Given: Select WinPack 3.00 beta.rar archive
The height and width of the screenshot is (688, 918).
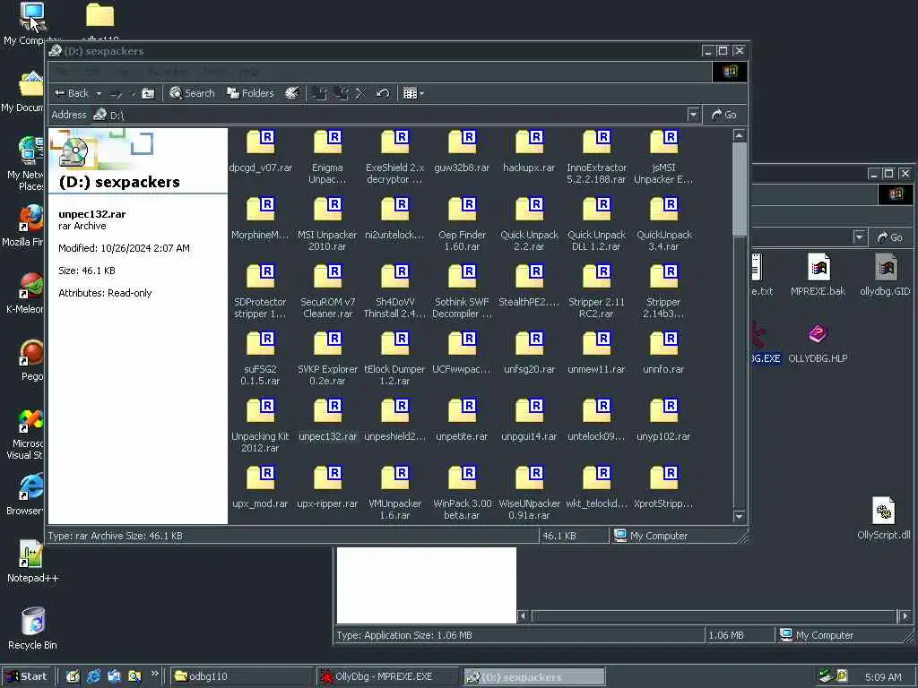Looking at the screenshot, I should coord(462,494).
